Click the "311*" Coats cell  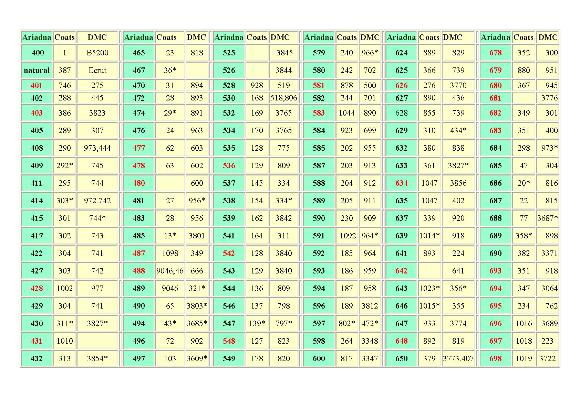[x=65, y=324]
